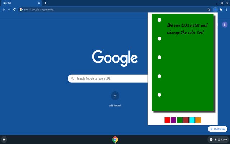Choose the brown note color swatch

[186, 120]
